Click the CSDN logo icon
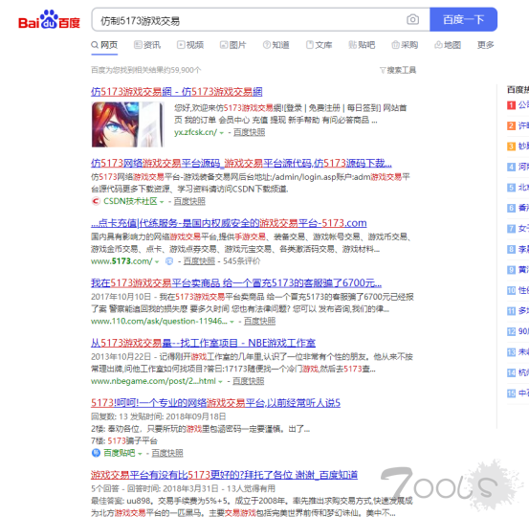The height and width of the screenshot is (517, 529). [96, 201]
